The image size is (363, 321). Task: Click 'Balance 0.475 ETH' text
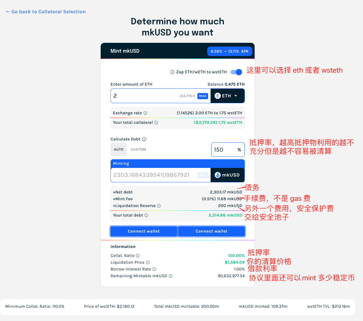point(226,84)
